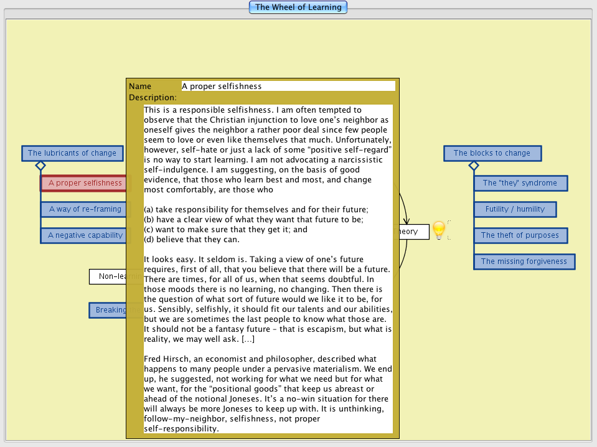Select The lubricants of change node
Viewport: 597px width, 447px height.
pos(72,153)
